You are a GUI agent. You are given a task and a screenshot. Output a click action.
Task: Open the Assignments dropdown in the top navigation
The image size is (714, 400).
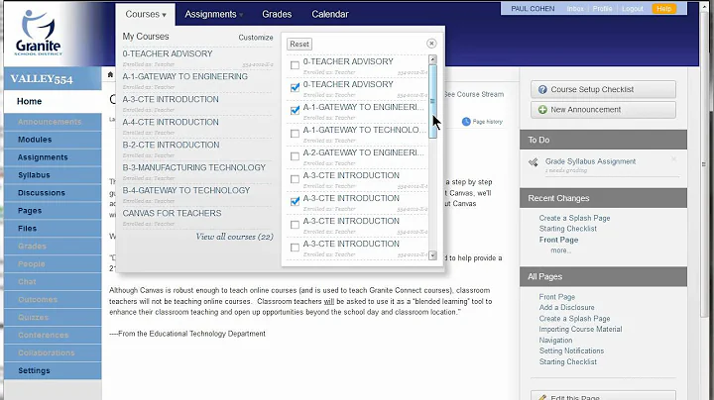[x=213, y=15]
